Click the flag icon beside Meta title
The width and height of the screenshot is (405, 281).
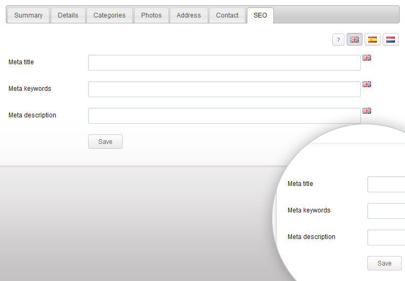pos(367,58)
